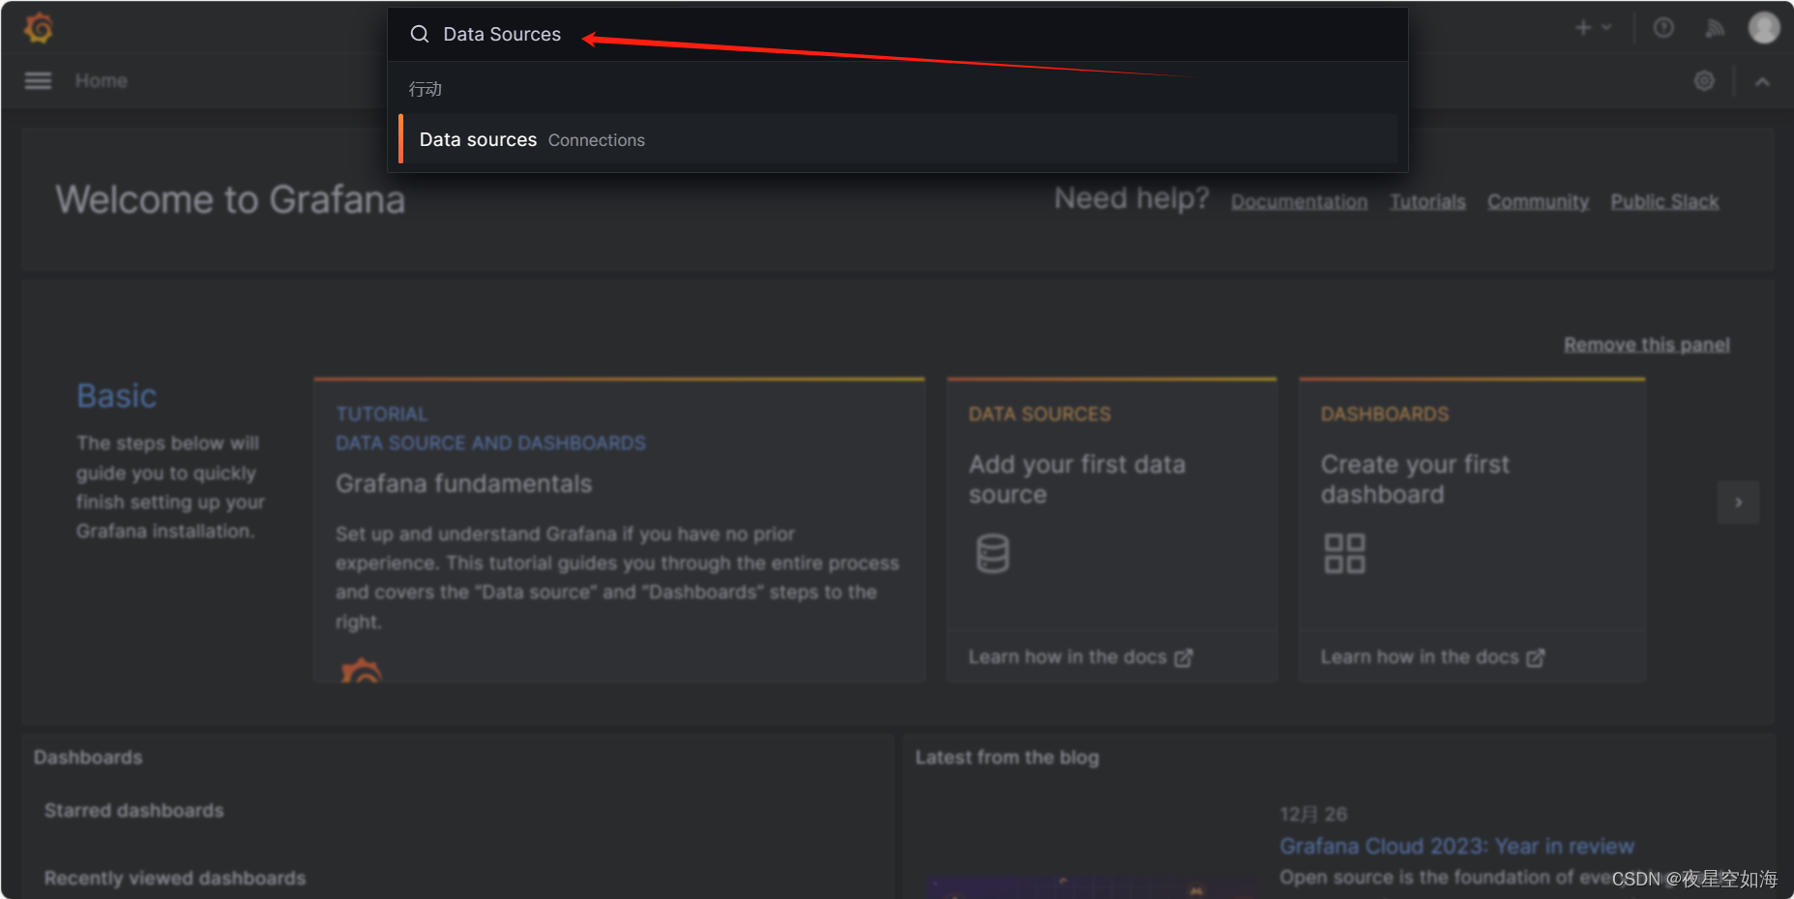This screenshot has width=1794, height=899.
Task: Focus the Data Sources search field
Action: click(897, 35)
